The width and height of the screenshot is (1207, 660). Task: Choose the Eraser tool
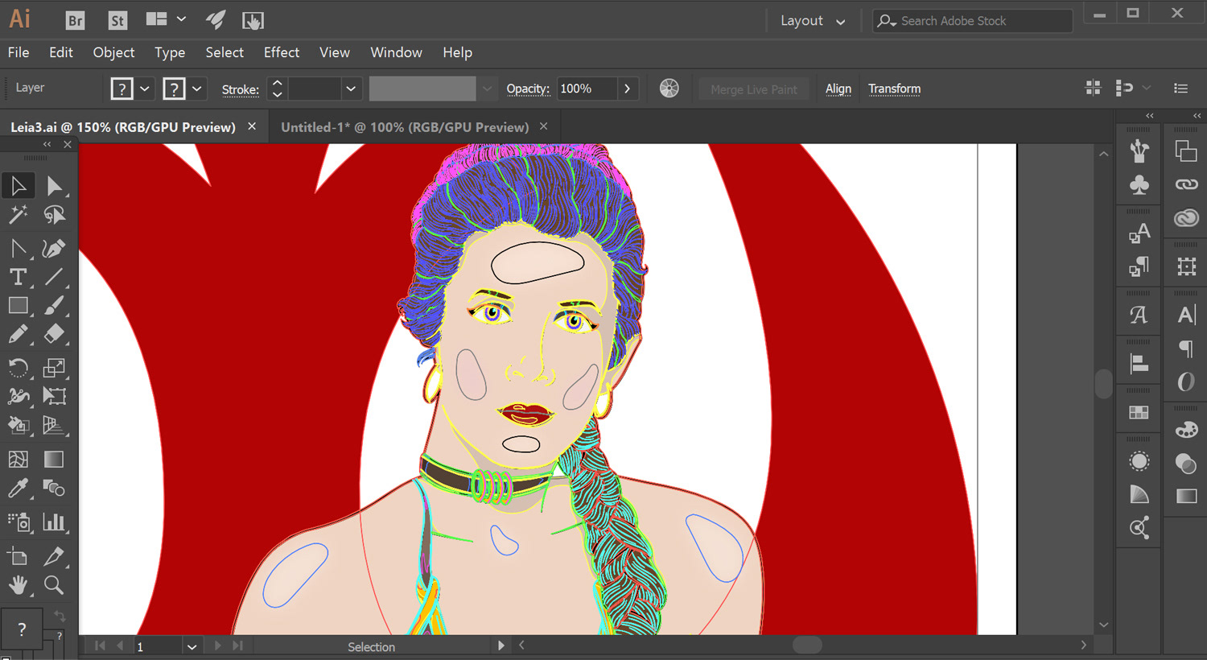pyautogui.click(x=54, y=334)
